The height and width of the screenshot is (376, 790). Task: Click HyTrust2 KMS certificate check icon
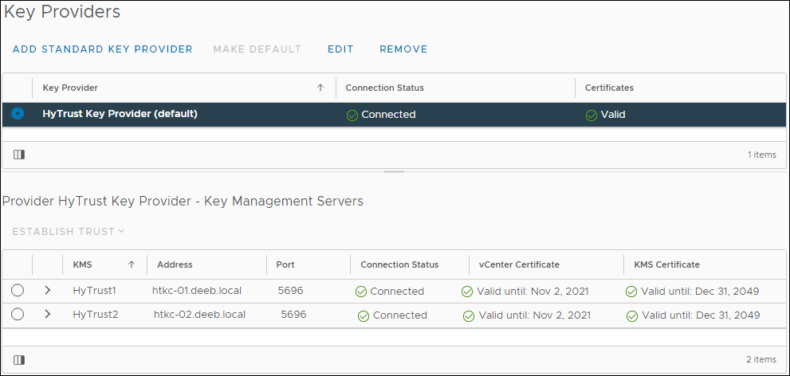(x=632, y=315)
